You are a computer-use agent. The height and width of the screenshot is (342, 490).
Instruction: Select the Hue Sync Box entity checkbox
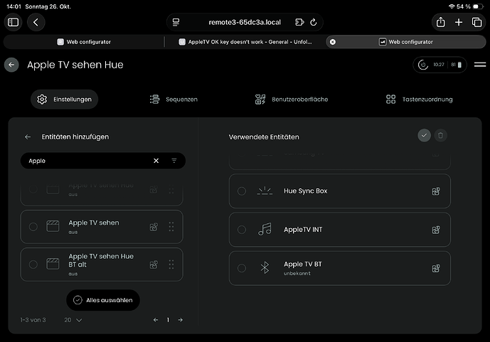(242, 191)
